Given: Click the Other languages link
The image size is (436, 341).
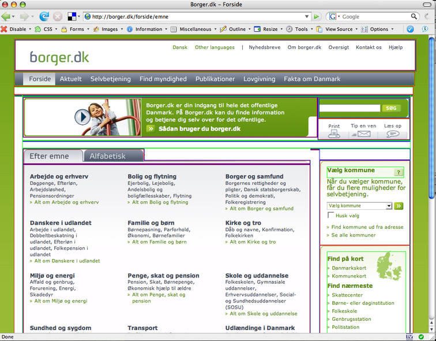Looking at the screenshot, I should 215,47.
